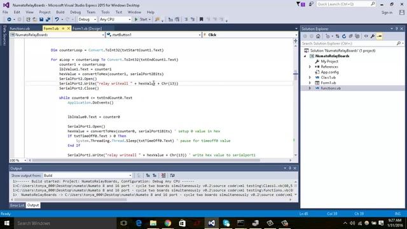Screen dimensions: 407x229
Task: Expand the Form1.vb node in Solution Explorer
Action: coord(310,83)
